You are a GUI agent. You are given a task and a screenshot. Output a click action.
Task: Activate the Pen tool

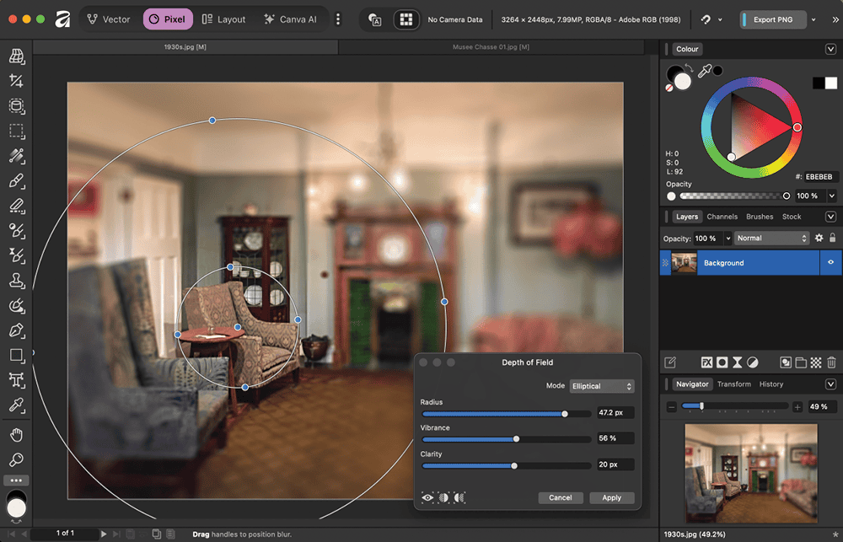[16, 330]
